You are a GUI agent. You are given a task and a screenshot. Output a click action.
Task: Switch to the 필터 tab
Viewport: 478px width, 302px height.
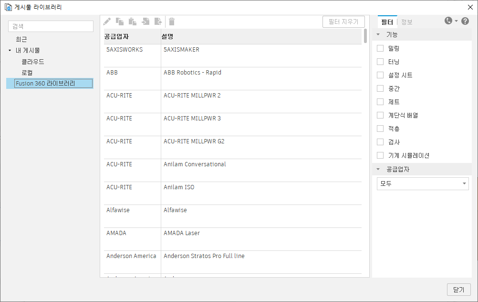coord(387,22)
